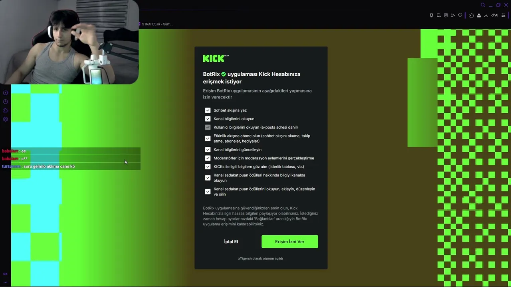Click the KICK logo in the dialog

(x=216, y=59)
